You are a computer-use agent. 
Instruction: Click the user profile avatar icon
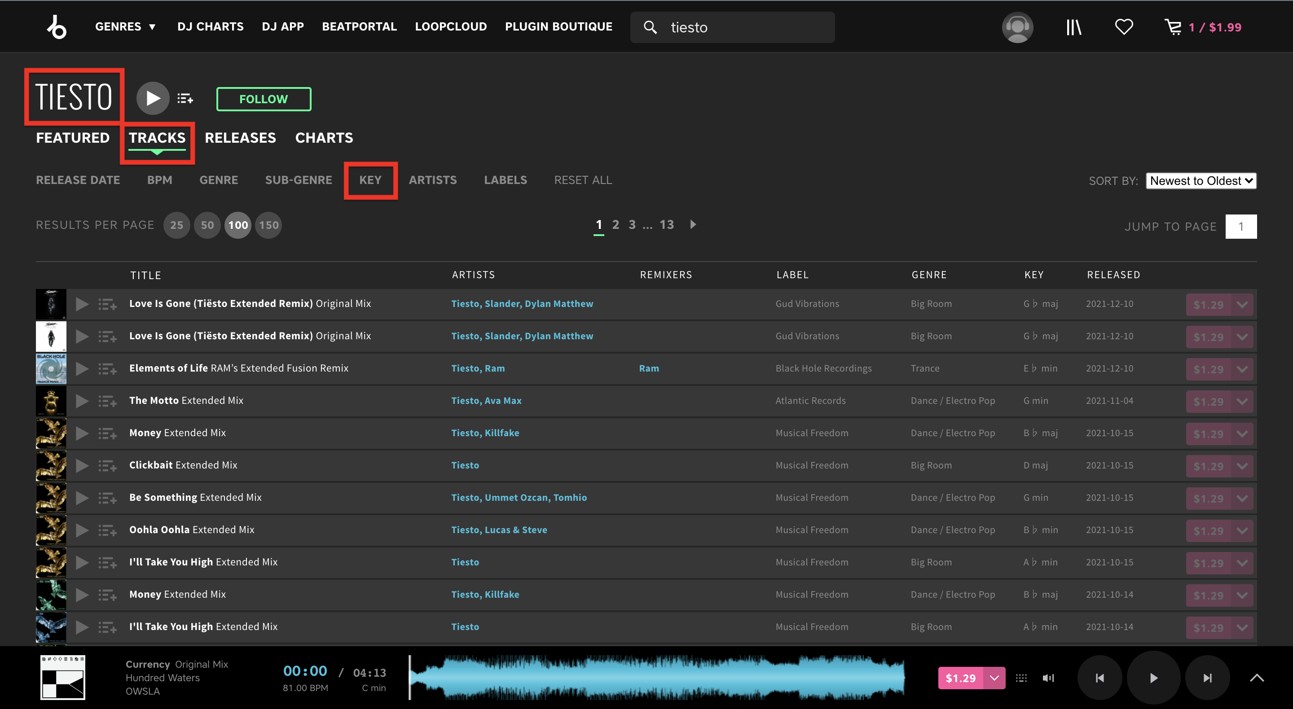click(1017, 27)
